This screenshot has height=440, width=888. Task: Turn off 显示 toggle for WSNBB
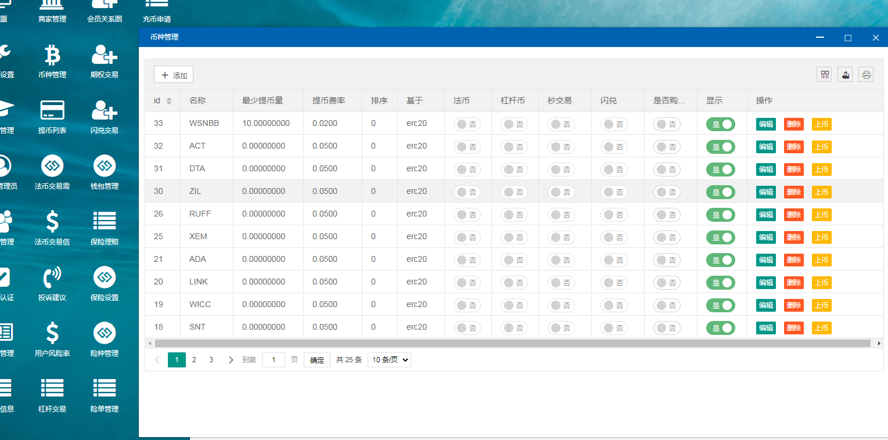click(x=721, y=124)
